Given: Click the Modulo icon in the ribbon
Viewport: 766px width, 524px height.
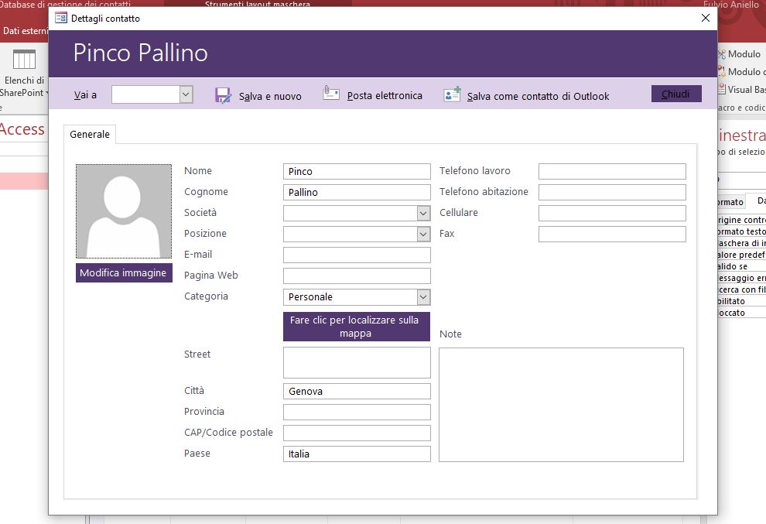Looking at the screenshot, I should pyautogui.click(x=722, y=54).
